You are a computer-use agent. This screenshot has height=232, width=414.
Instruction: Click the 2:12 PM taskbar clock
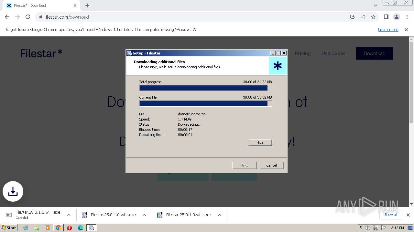point(398,228)
